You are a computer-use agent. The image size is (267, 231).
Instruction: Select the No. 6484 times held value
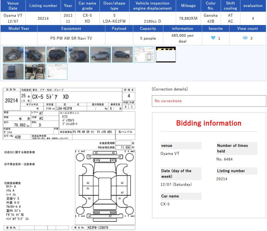(224, 159)
